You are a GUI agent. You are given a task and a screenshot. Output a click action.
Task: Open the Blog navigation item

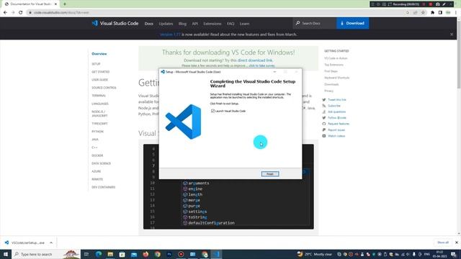pyautogui.click(x=182, y=24)
